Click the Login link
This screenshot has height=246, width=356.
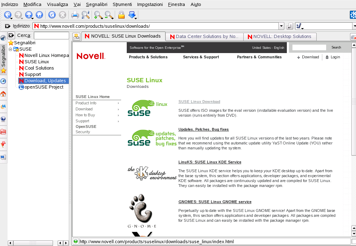coord(333,57)
